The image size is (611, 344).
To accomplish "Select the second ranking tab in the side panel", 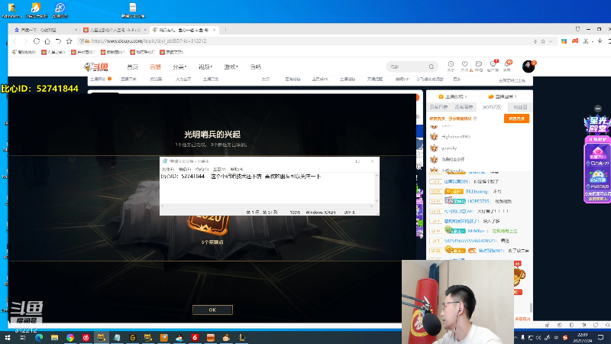I will click(x=464, y=107).
